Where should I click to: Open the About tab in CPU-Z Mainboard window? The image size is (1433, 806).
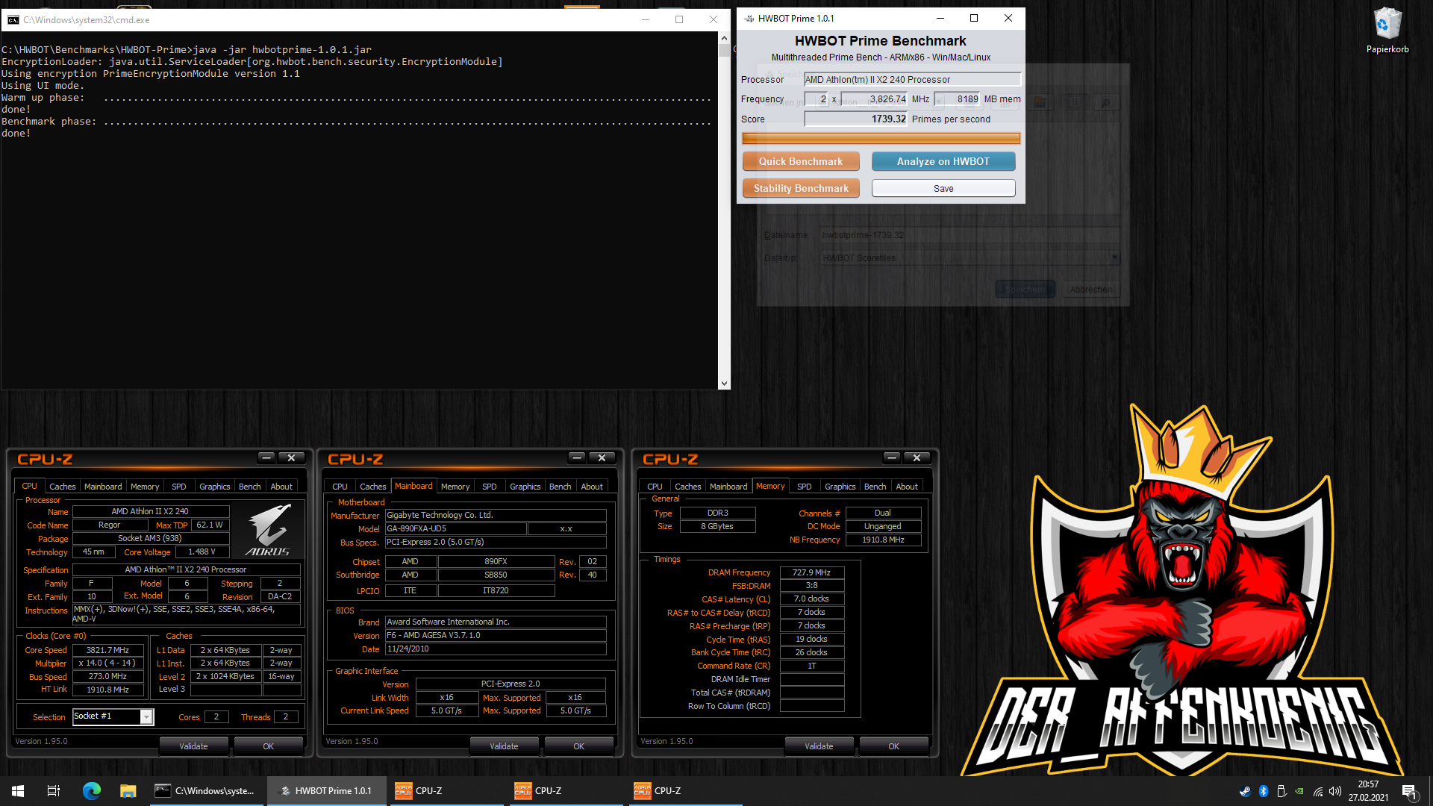[x=592, y=487]
